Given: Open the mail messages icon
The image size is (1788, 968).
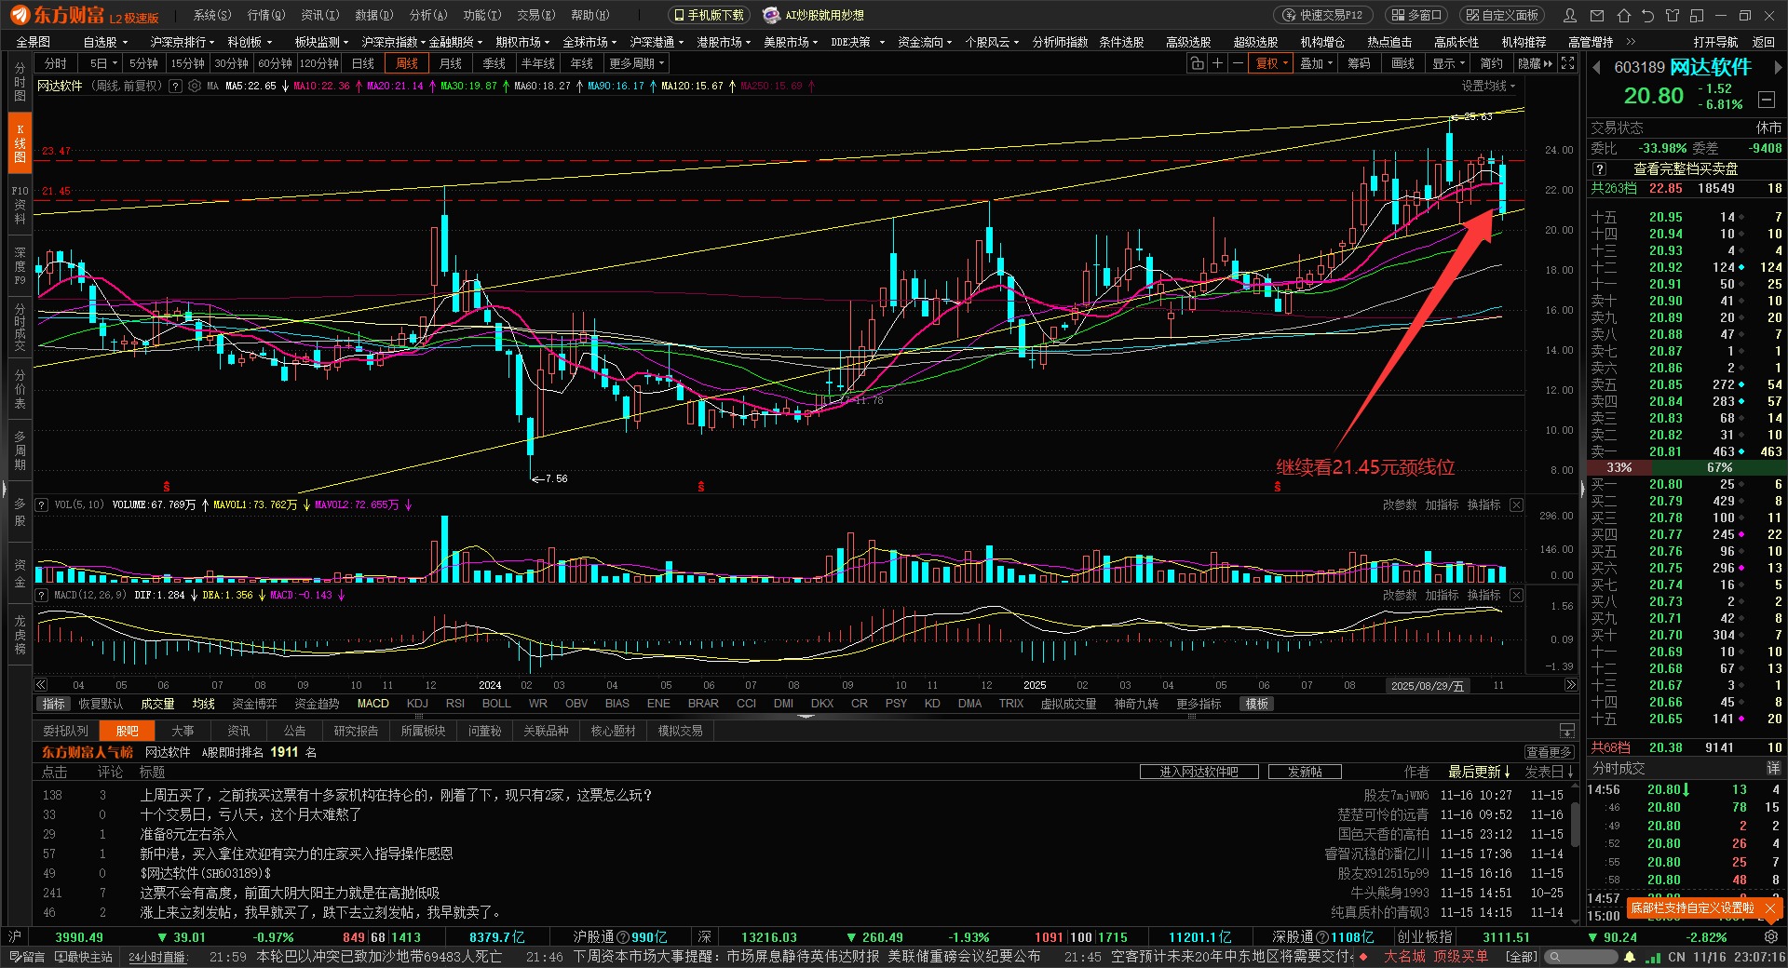Looking at the screenshot, I should coord(1597,16).
